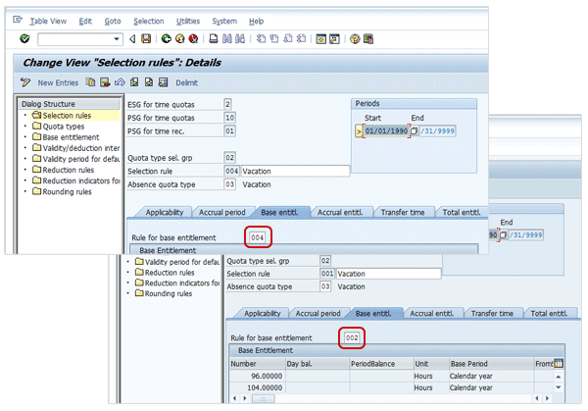Open the Selection menu
This screenshot has height=411, width=588.
click(x=149, y=22)
